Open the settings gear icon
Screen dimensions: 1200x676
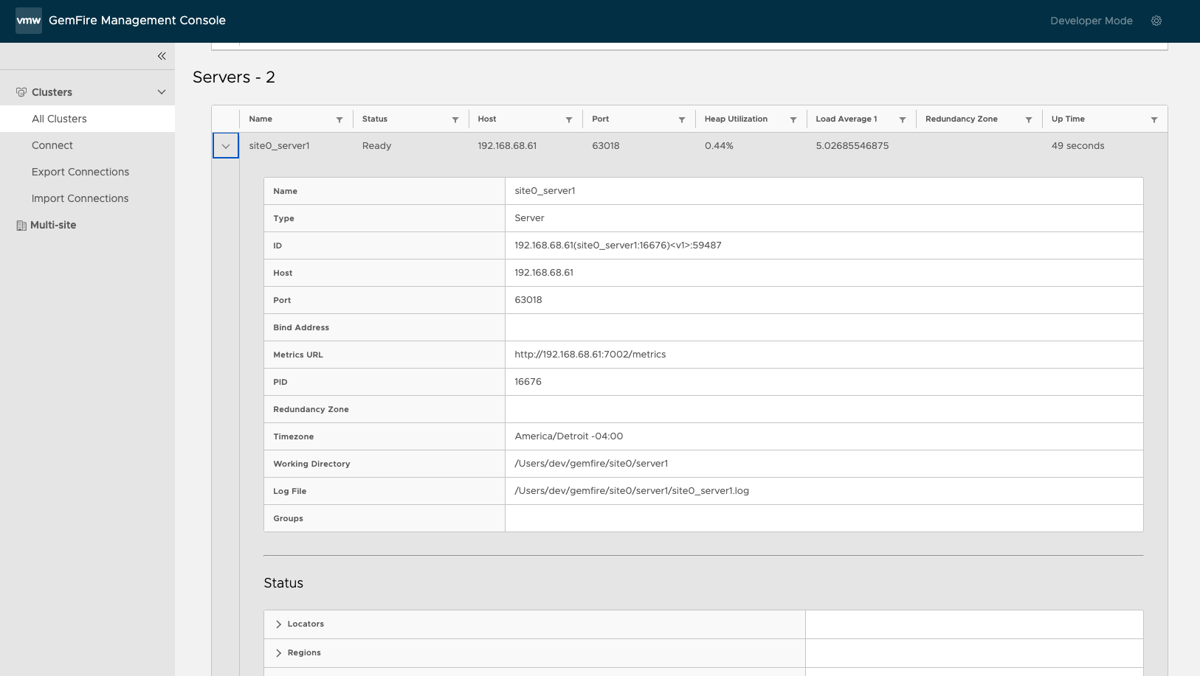tap(1156, 21)
